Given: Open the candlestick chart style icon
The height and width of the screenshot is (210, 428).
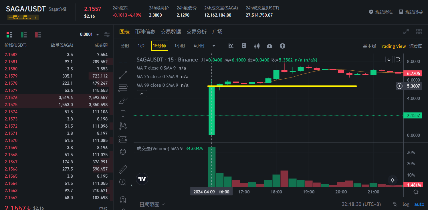Looking at the screenshot, I should point(257,46).
